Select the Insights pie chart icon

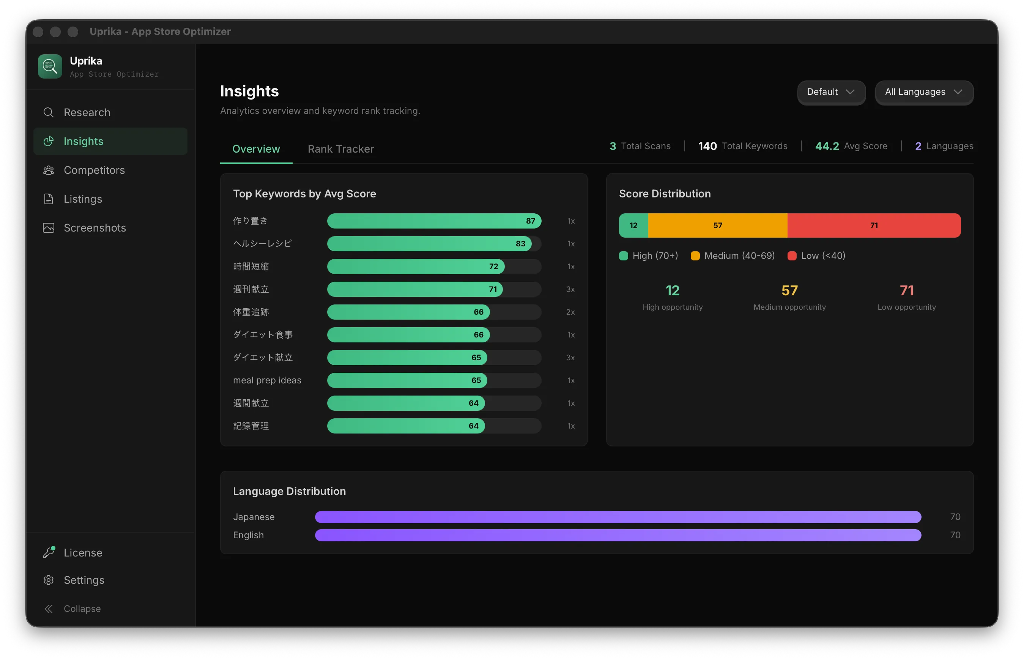click(48, 141)
